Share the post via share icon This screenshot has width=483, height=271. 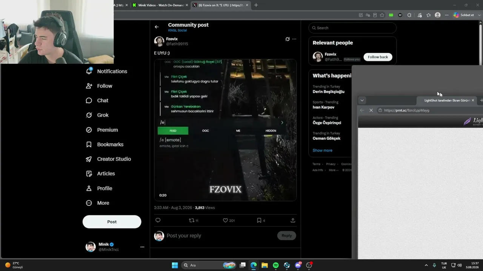click(x=293, y=221)
